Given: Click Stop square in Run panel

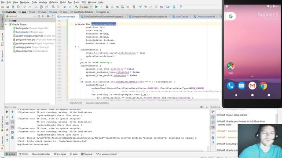Looking at the screenshot, I should pyautogui.click(x=7, y=117).
